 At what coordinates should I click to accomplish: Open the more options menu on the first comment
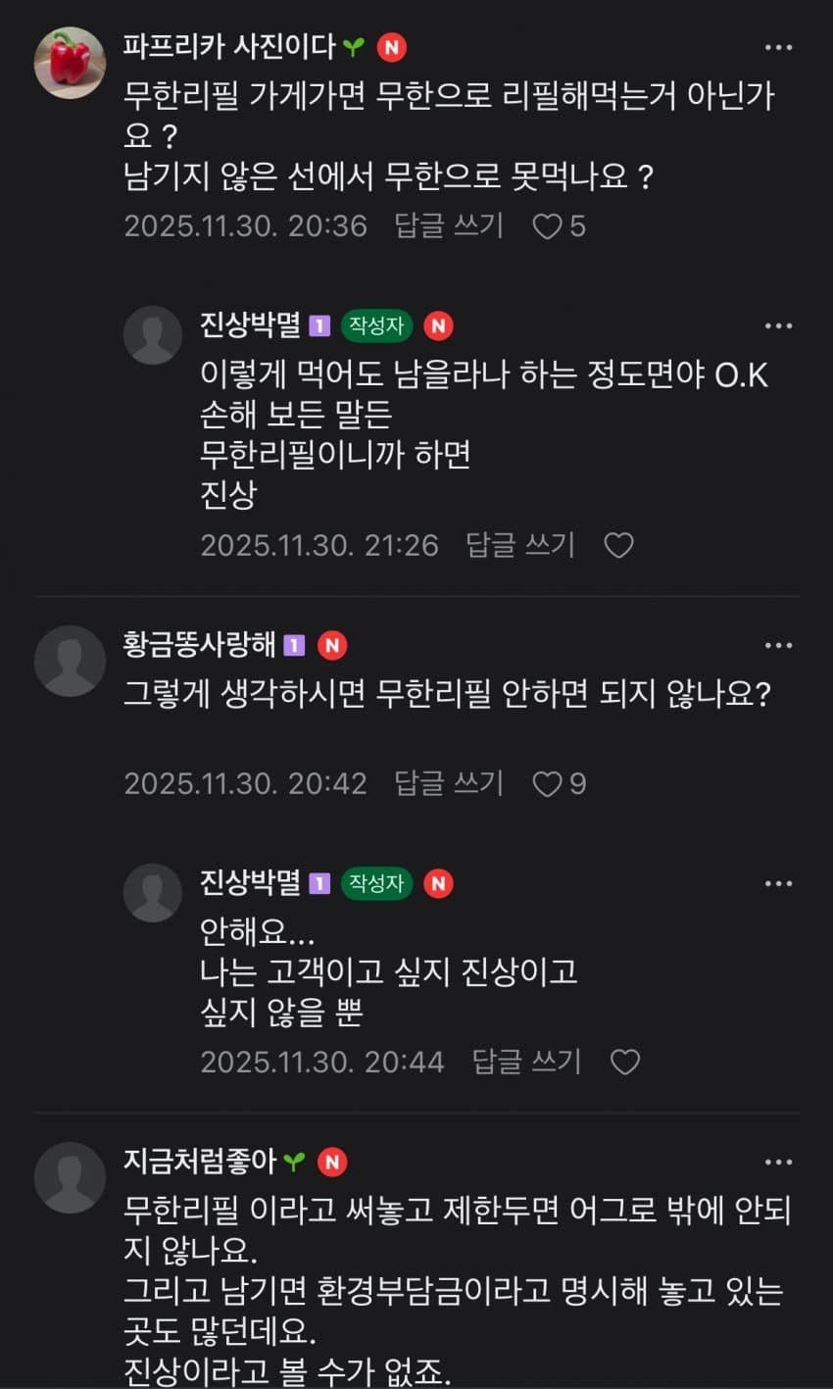pos(779,45)
